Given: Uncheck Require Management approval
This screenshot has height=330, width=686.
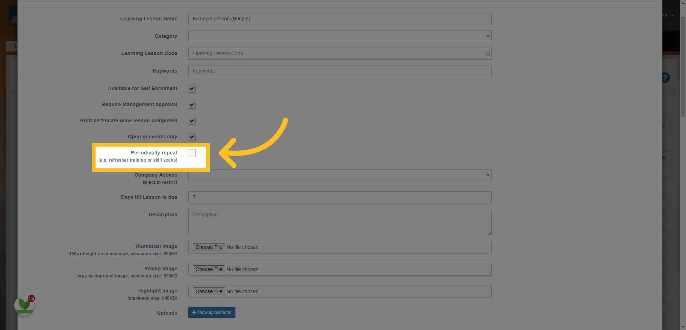Looking at the screenshot, I should click(x=192, y=105).
